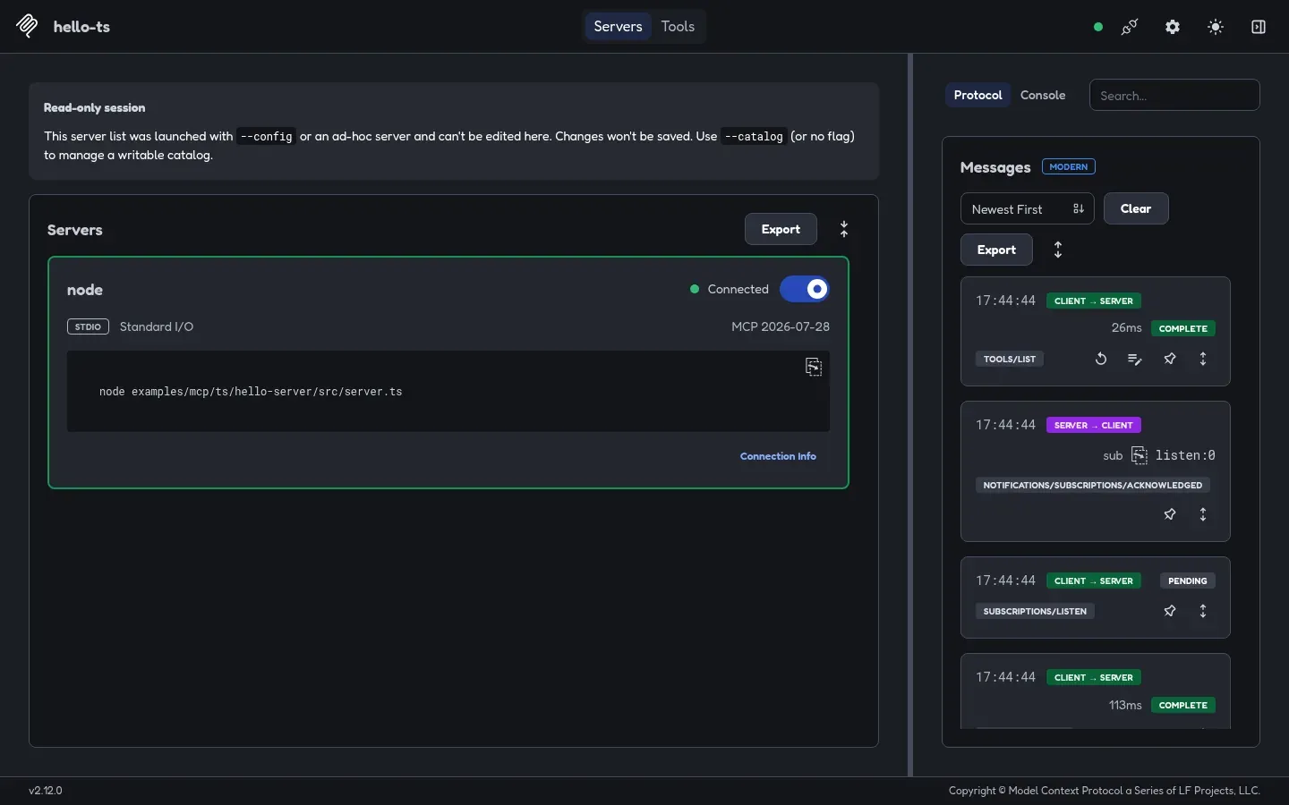Collapse all cards in Servers panel

pyautogui.click(x=844, y=229)
